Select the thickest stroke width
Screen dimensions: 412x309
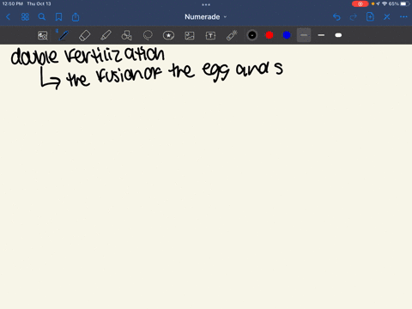[x=338, y=35]
